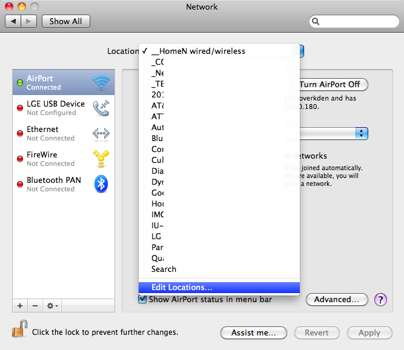Select the Bluetooth PAN service

coord(64,184)
